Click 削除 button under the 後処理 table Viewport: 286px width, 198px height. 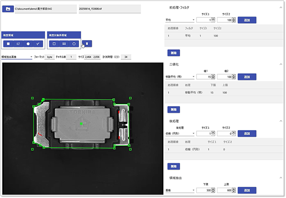pyautogui.click(x=174, y=167)
